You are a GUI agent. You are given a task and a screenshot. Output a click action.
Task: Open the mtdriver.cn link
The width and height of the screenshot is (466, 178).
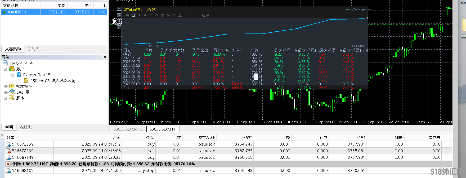click(358, 10)
